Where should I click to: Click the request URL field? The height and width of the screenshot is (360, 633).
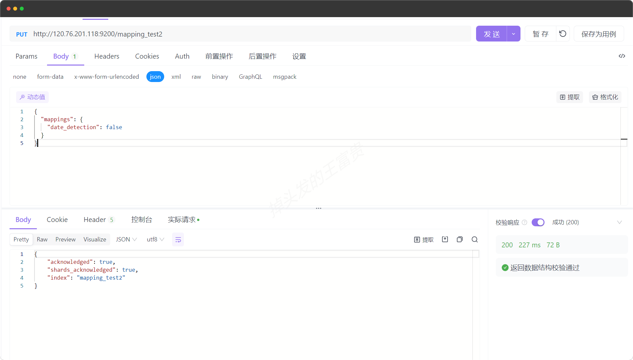250,34
